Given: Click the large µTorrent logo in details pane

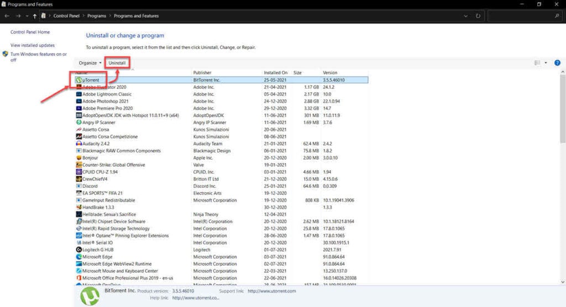Looking at the screenshot, I should [x=90, y=296].
